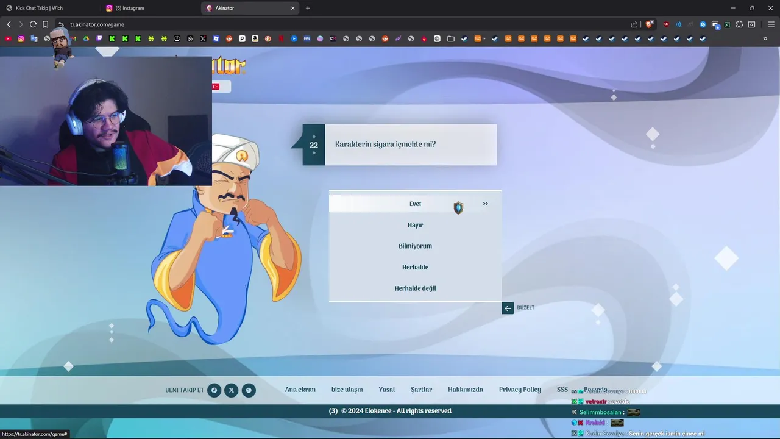Follow Akinator on Facebook icon in footer

click(214, 390)
